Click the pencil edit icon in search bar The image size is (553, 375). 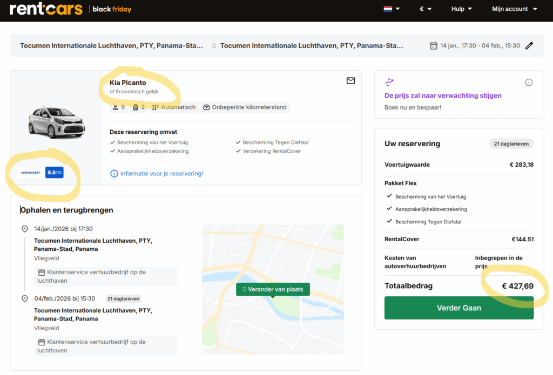529,46
